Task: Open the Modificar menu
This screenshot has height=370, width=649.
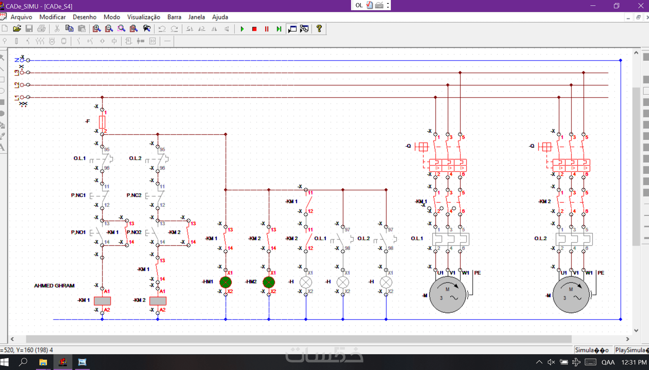Action: pyautogui.click(x=53, y=17)
